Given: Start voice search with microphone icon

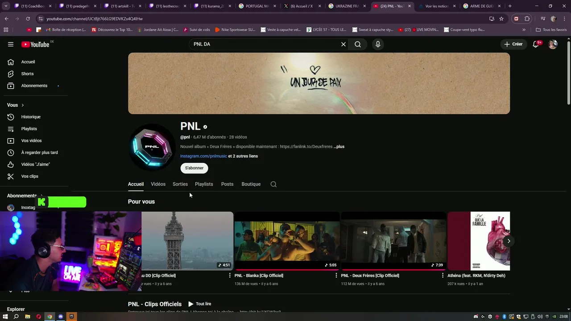Looking at the screenshot, I should coord(378,44).
